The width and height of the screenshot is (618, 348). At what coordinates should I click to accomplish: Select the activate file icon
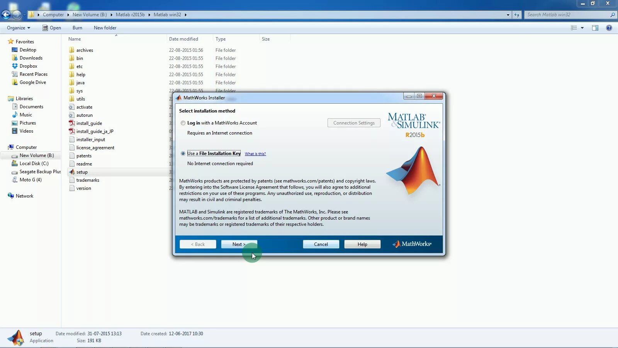click(72, 107)
